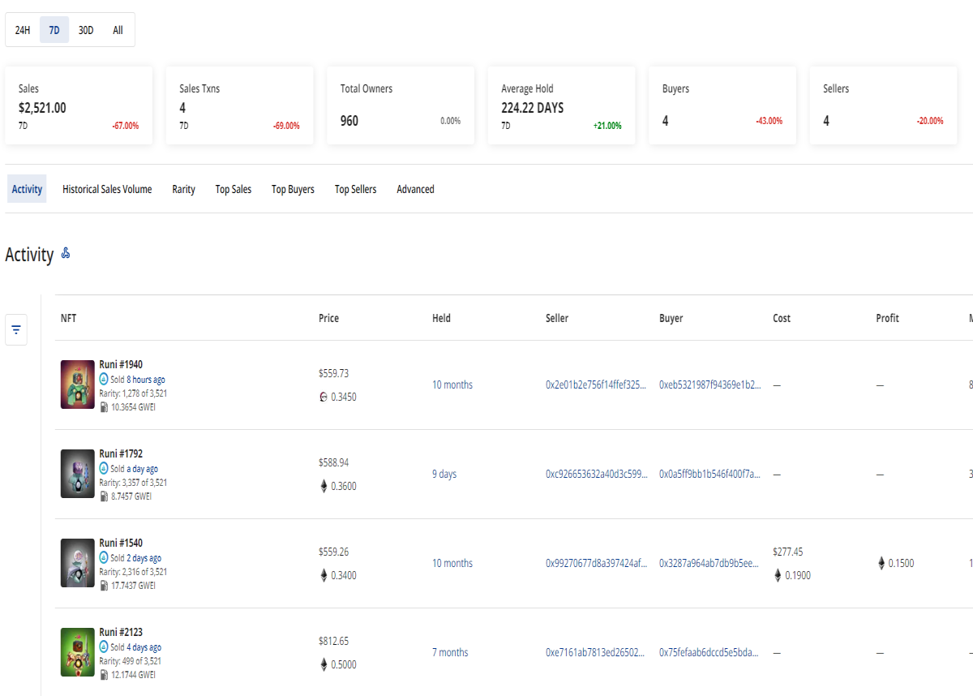Select the 24H time range
This screenshot has height=696, width=973.
tap(23, 30)
